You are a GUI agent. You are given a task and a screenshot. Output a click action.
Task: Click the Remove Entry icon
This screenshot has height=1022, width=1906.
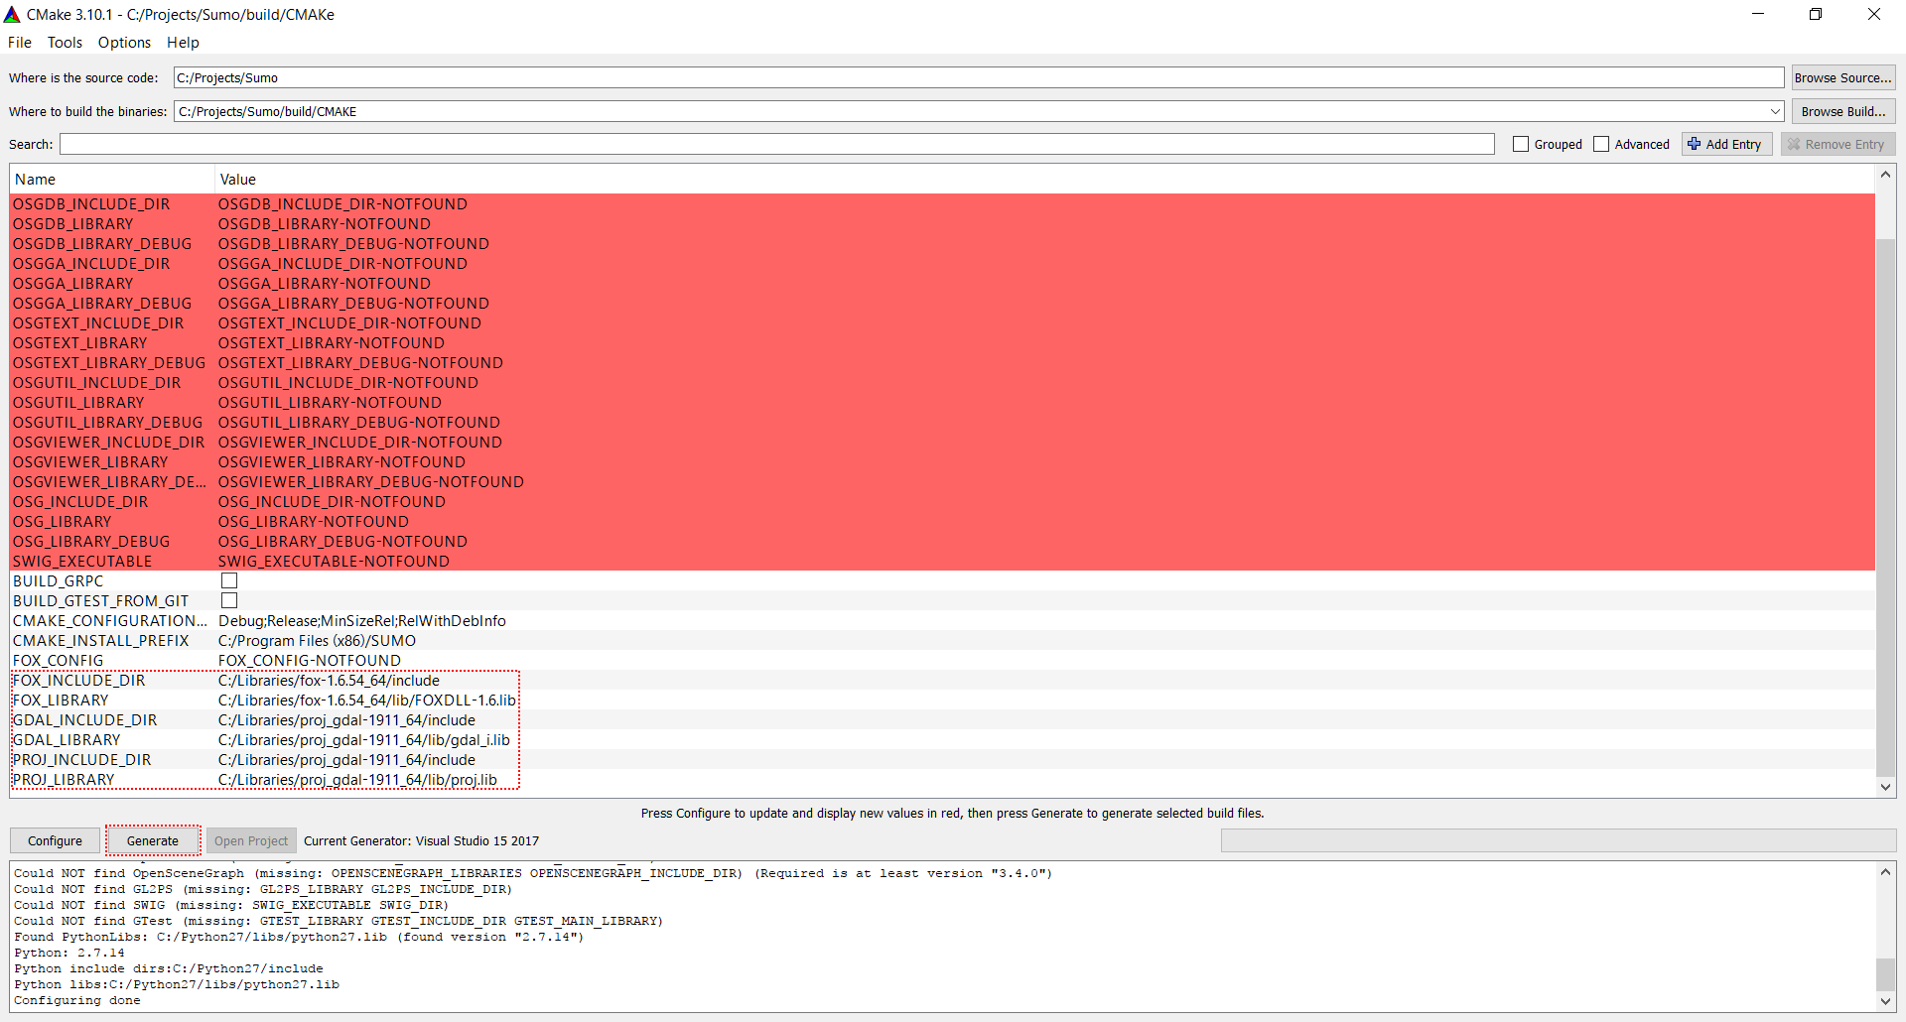1794,144
